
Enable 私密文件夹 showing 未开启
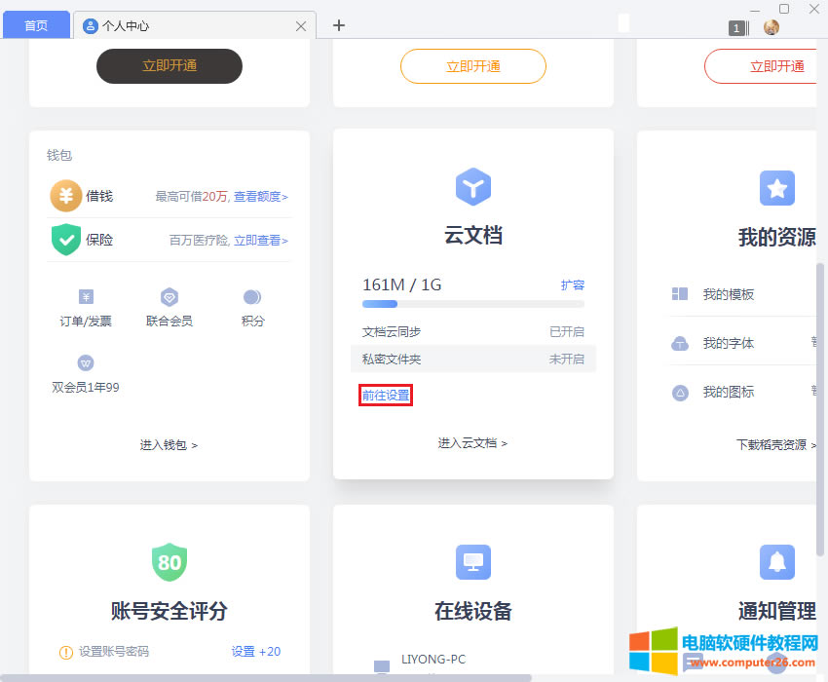pyautogui.click(x=566, y=360)
